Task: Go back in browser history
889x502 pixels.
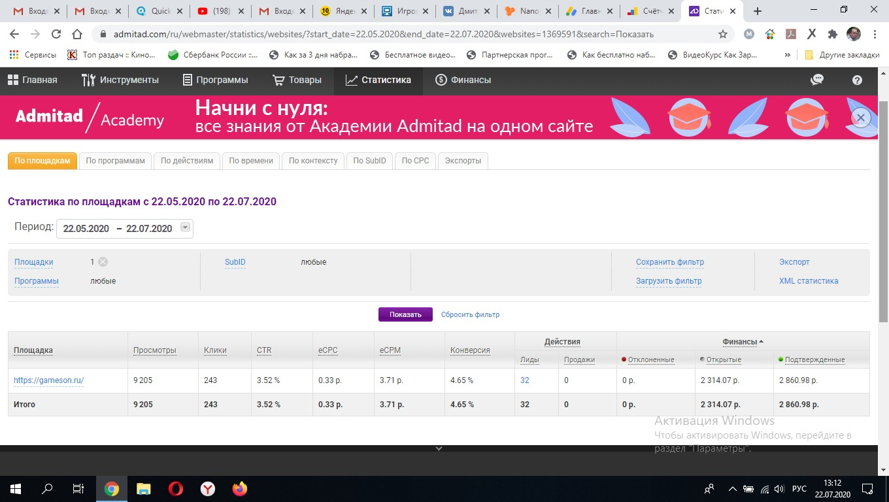Action: (x=14, y=34)
